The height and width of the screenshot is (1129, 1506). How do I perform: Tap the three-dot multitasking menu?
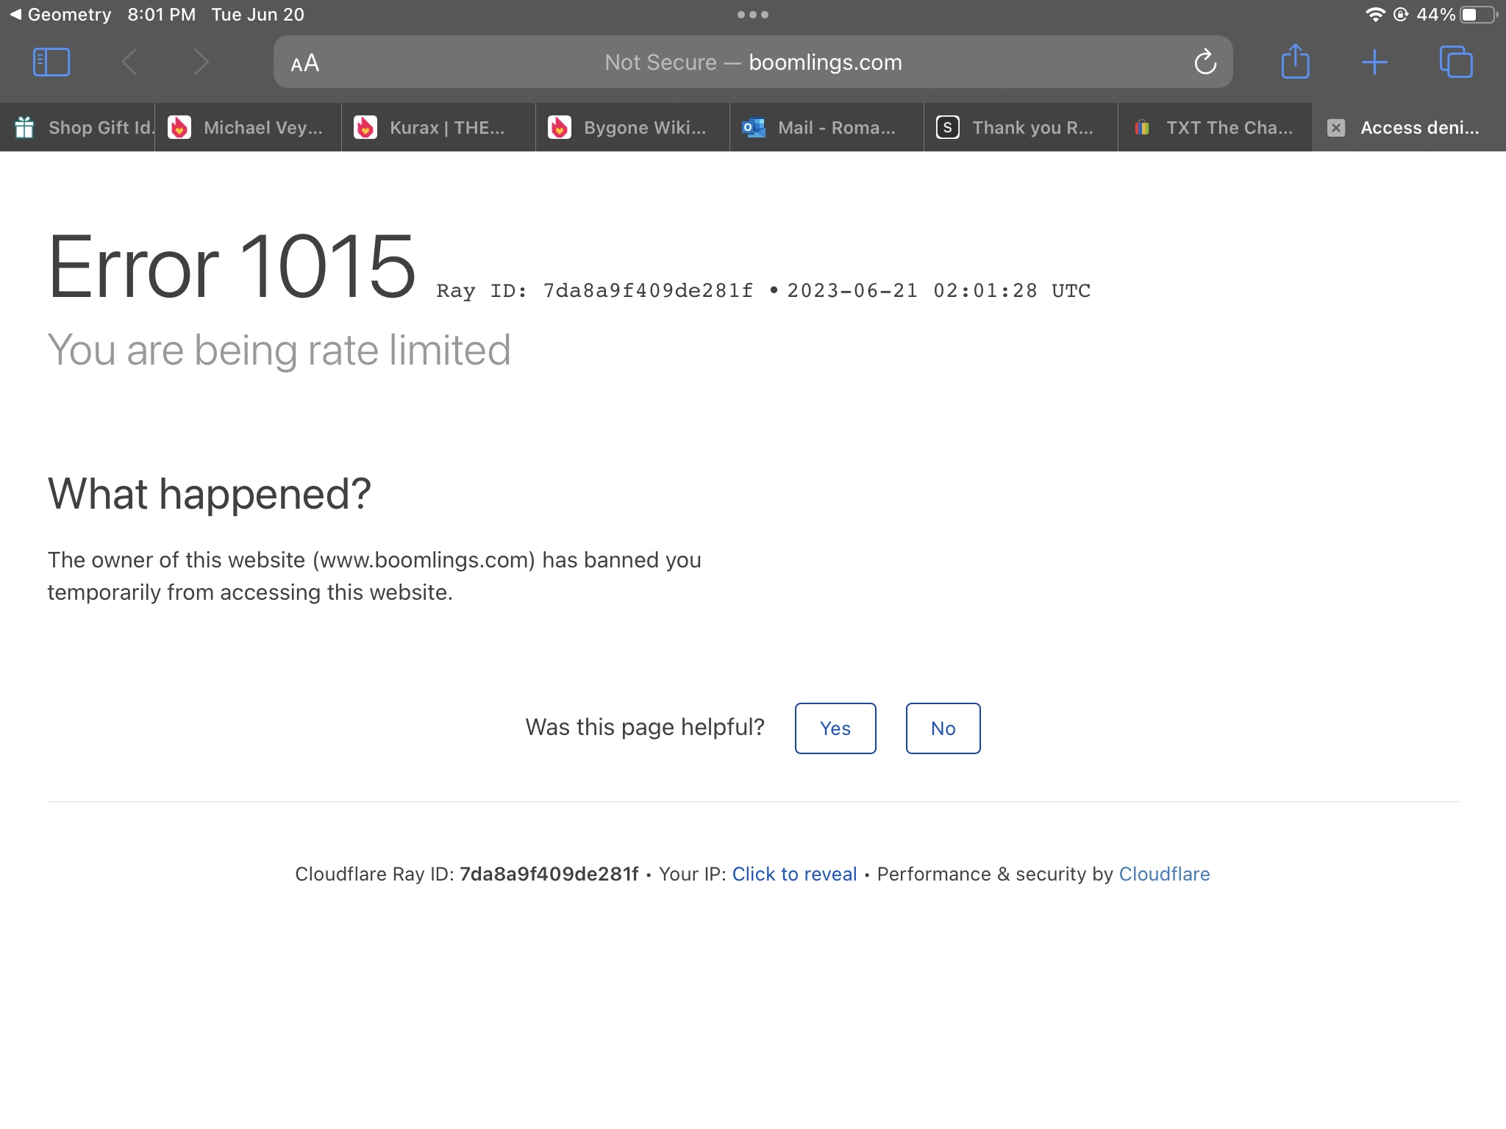coord(752,15)
